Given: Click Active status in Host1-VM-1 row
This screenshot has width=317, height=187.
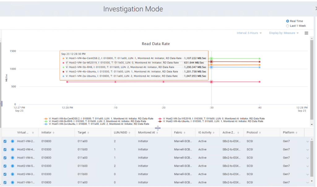Looking at the screenshot, I should click(x=202, y=183).
